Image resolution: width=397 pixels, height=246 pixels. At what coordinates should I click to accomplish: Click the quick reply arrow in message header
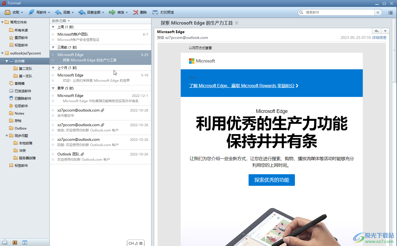[377, 31]
